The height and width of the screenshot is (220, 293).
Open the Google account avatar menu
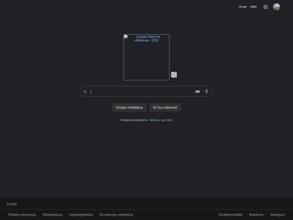pos(276,7)
